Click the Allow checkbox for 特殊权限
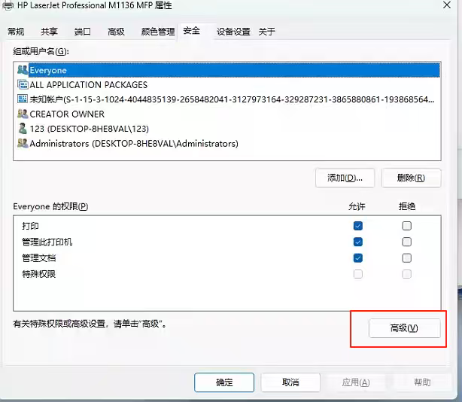Viewport: 462px width, 402px height. (358, 274)
